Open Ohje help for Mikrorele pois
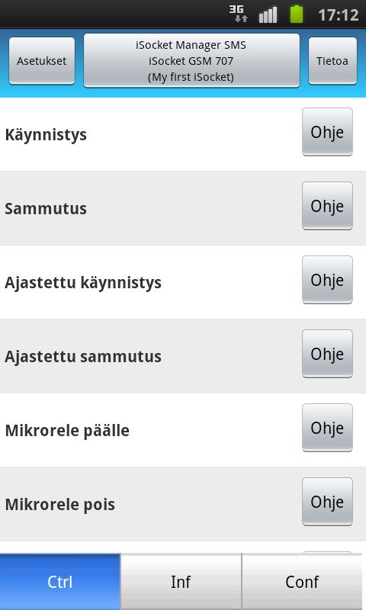The image size is (366, 610). point(328,502)
